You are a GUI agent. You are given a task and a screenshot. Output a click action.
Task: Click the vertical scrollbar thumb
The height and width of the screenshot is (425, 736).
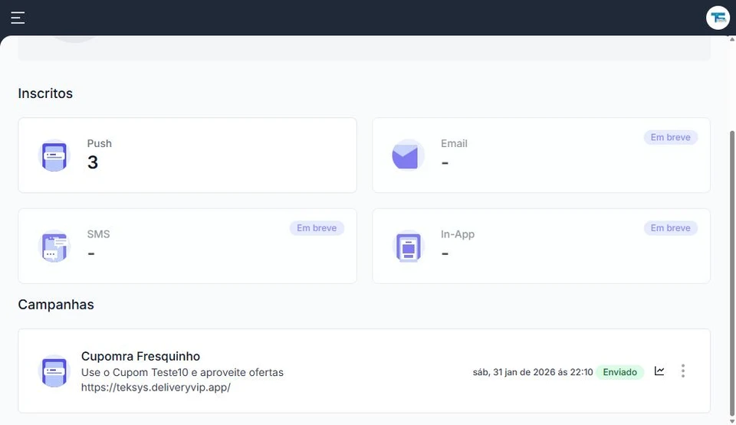point(731,272)
